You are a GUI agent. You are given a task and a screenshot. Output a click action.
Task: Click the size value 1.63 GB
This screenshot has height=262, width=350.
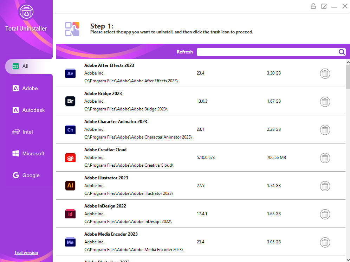(x=274, y=214)
